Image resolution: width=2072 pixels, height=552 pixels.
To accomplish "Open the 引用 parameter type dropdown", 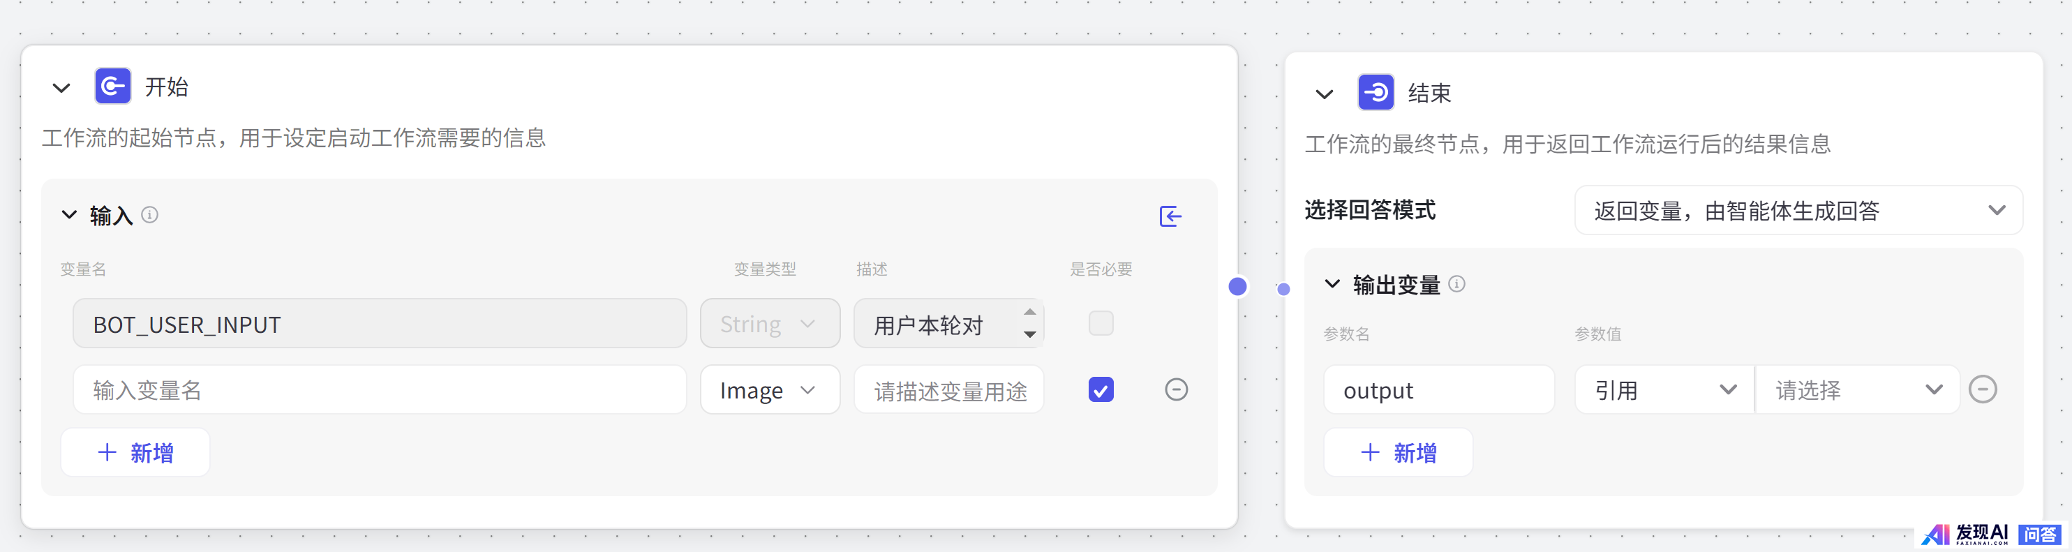I will 1663,390.
